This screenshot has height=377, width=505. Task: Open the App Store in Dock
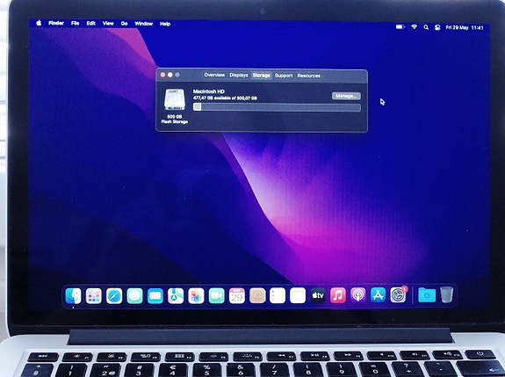378,296
